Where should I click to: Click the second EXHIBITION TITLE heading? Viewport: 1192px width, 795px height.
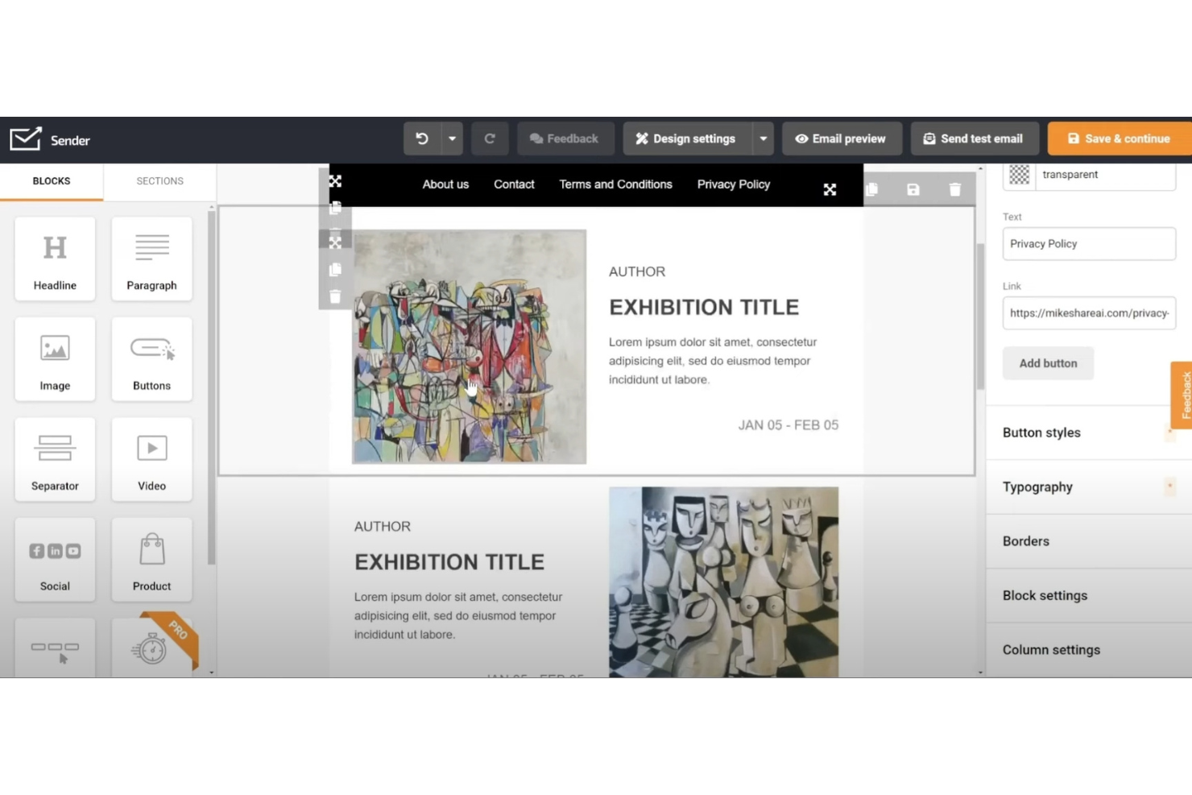tap(449, 562)
